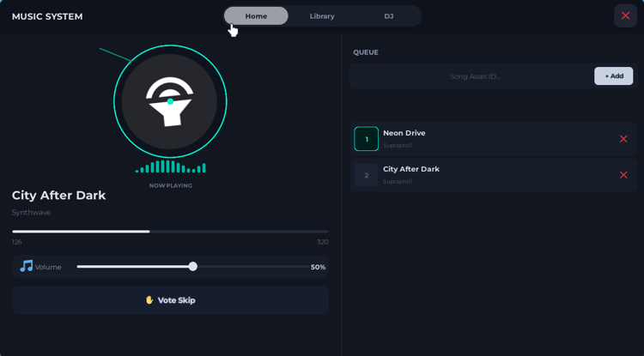Click the song progress bar
Screen dimensions: 644x356
pos(170,232)
